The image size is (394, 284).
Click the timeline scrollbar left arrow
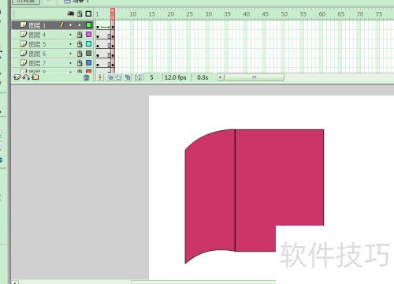pos(221,77)
